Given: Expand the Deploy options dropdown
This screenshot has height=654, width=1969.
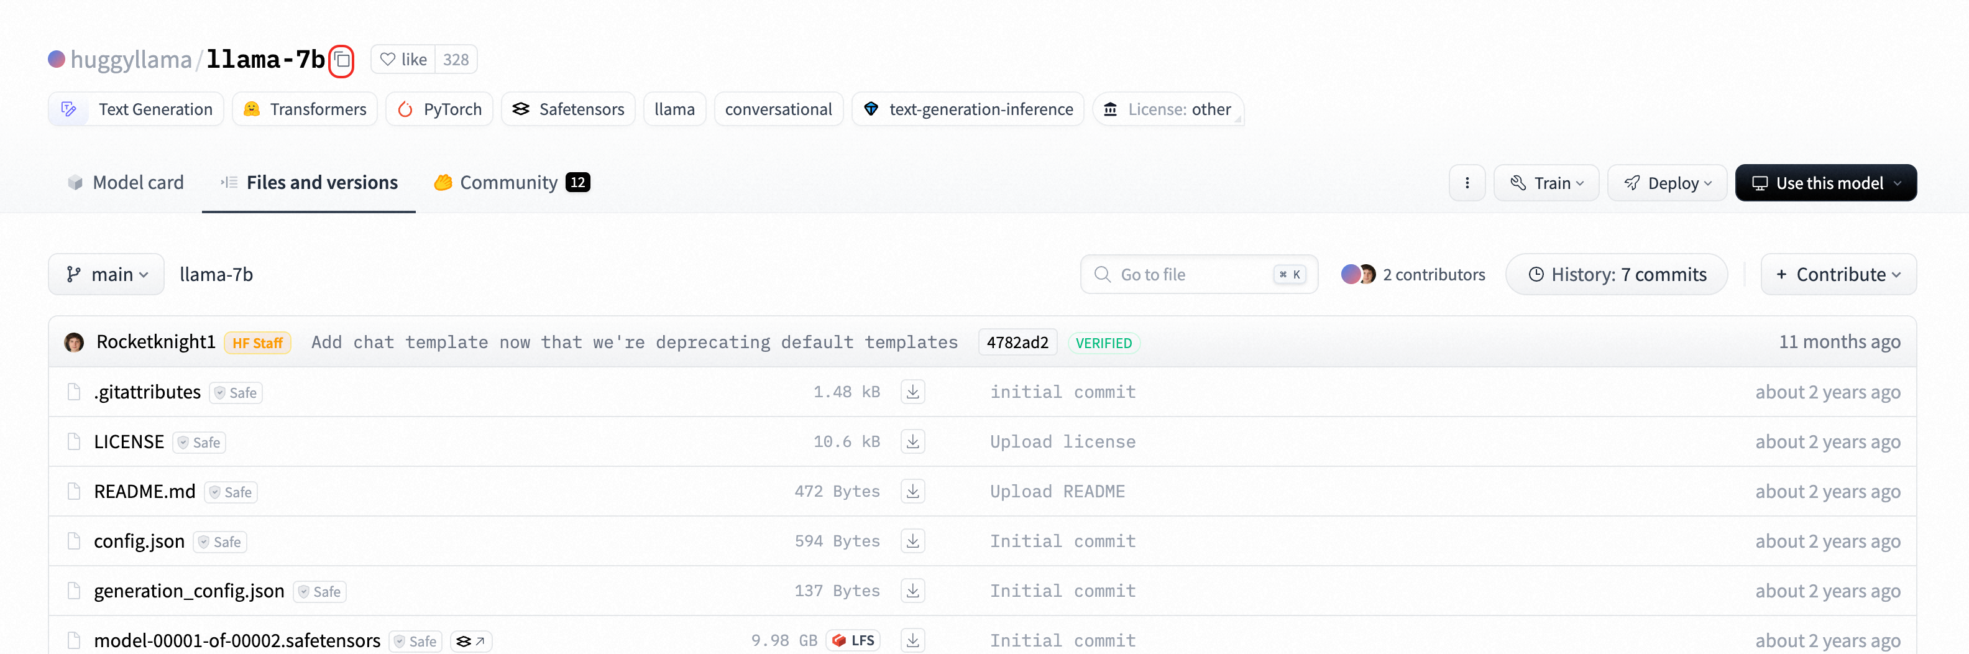Looking at the screenshot, I should point(1667,182).
